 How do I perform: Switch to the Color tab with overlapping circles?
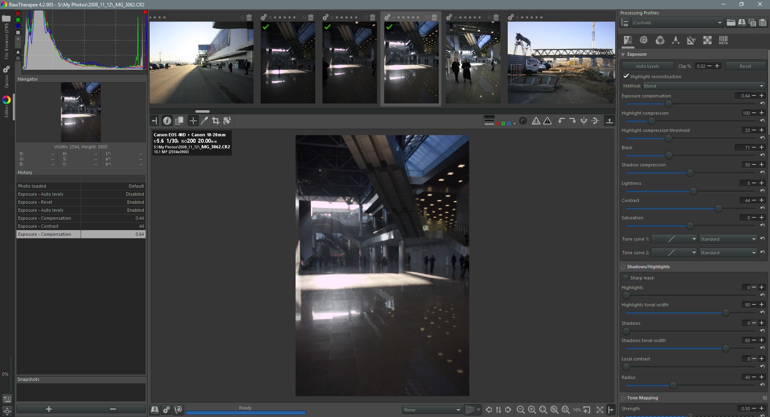click(x=660, y=40)
